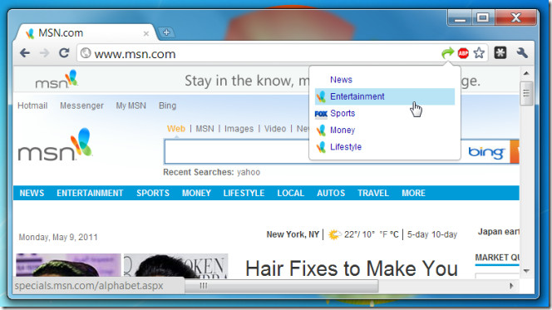
Task: Open NEWS in the blue navigation bar
Action: point(32,193)
